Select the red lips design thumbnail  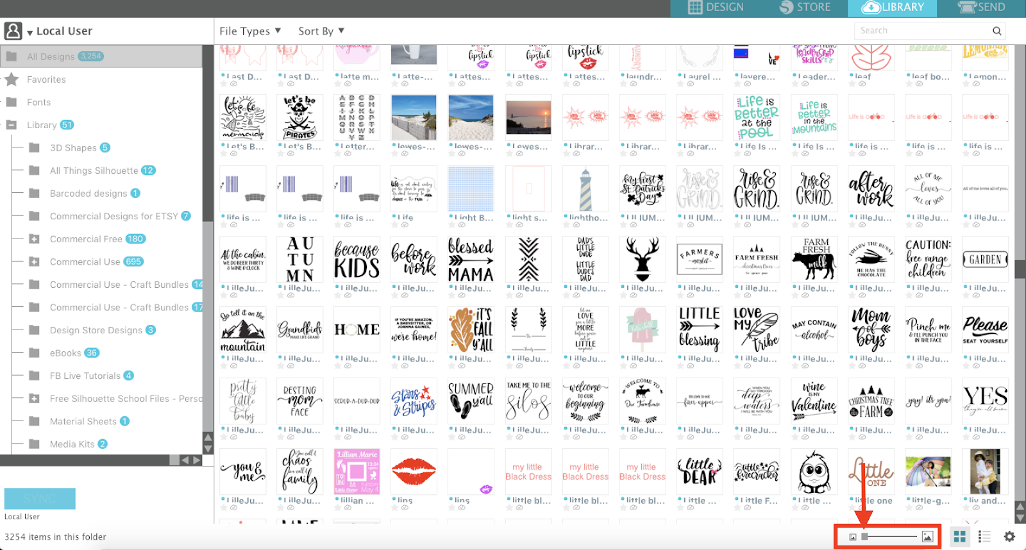(414, 472)
